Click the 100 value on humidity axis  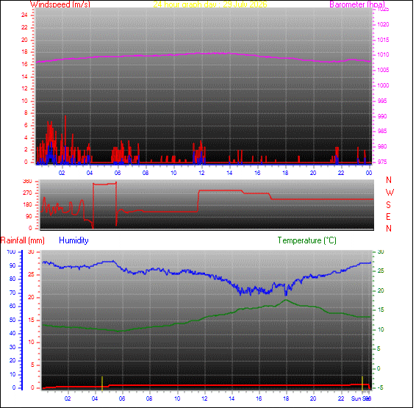point(11,251)
